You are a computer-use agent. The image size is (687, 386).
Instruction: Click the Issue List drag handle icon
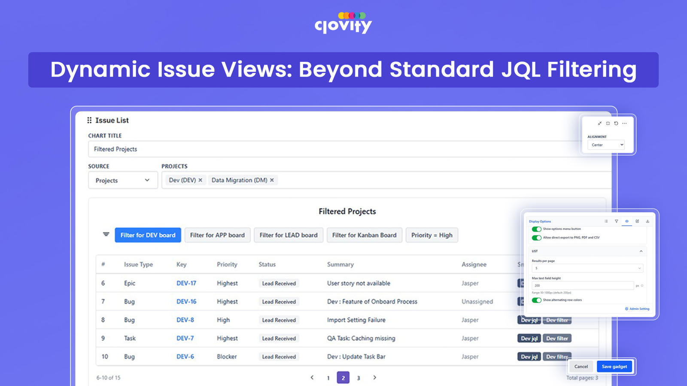click(89, 121)
